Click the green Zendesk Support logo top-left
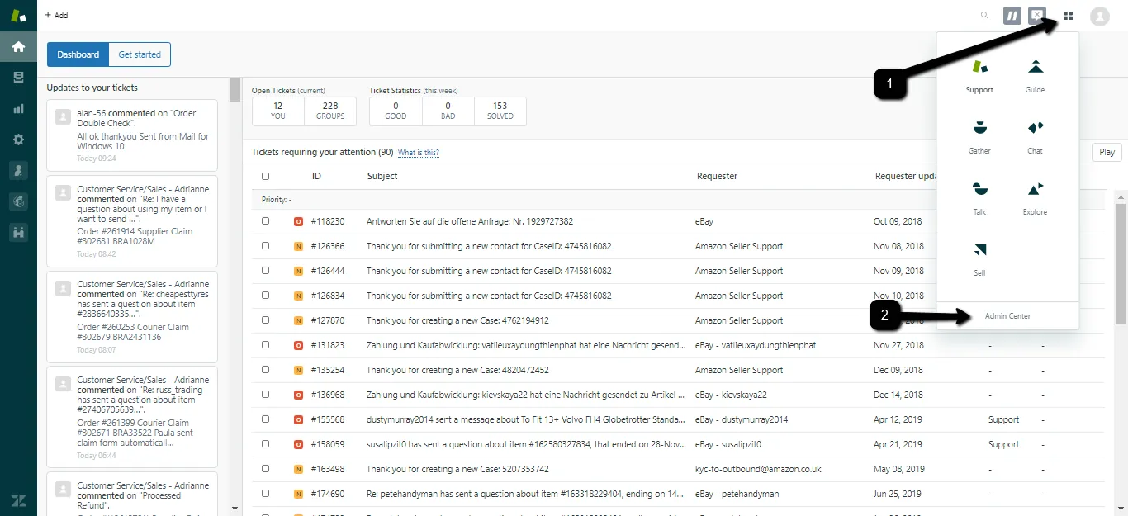The height and width of the screenshot is (516, 1128). point(18,16)
